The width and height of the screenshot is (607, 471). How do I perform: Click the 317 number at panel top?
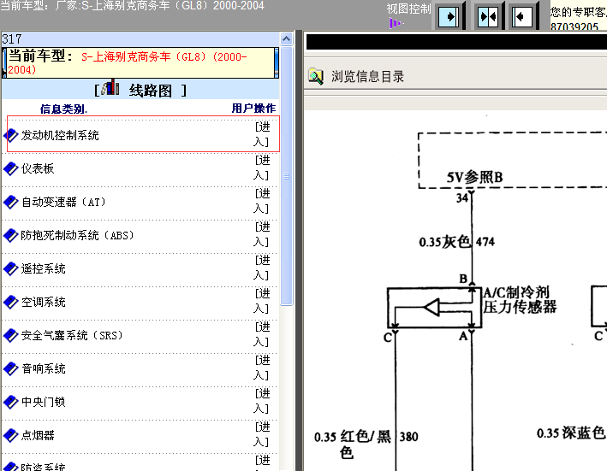12,39
